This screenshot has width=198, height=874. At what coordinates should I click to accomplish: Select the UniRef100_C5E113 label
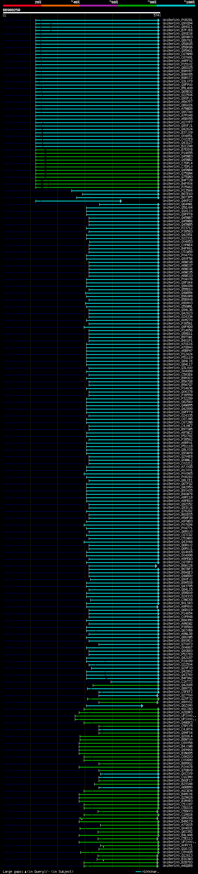pyautogui.click(x=178, y=839)
